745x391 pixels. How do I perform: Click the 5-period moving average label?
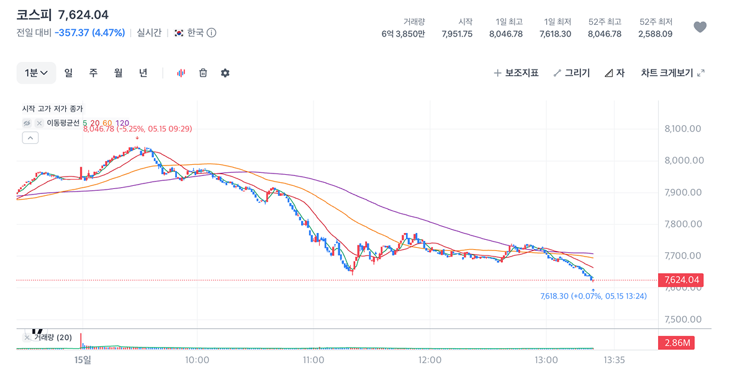85,123
